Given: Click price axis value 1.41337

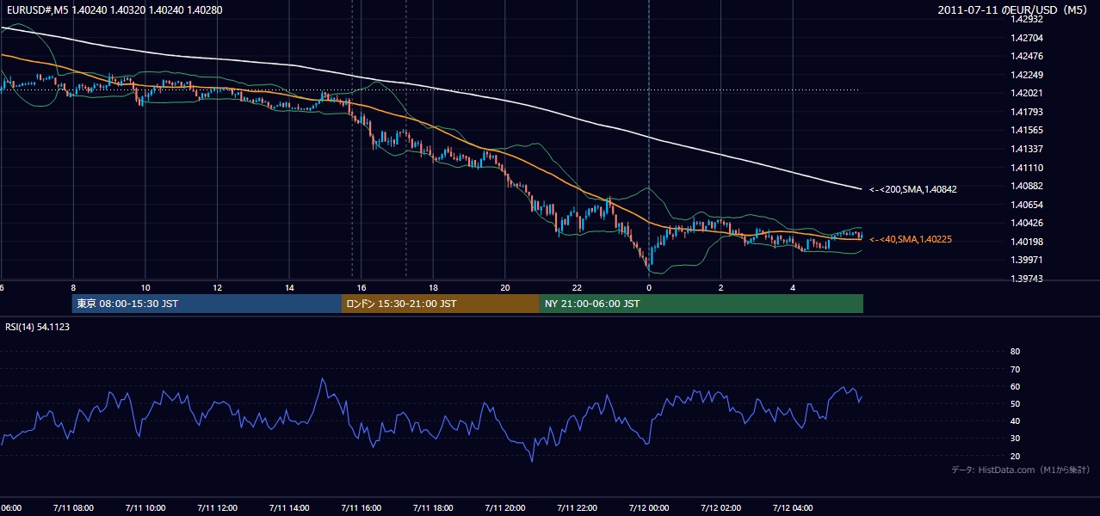Looking at the screenshot, I should (x=1027, y=149).
